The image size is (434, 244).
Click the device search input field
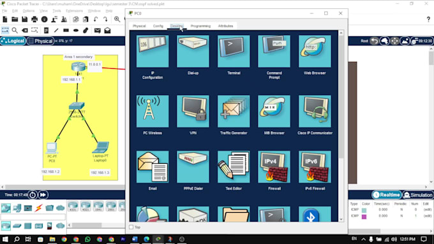coord(33,217)
